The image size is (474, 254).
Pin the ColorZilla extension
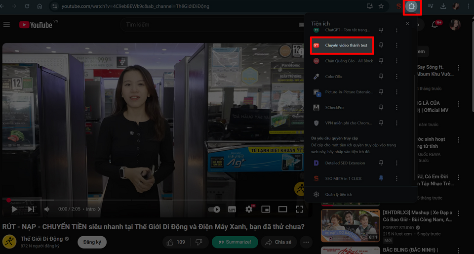coord(381,77)
